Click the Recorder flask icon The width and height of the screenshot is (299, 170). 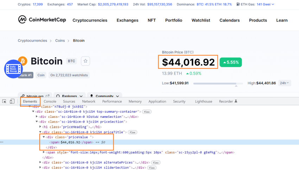(236, 101)
